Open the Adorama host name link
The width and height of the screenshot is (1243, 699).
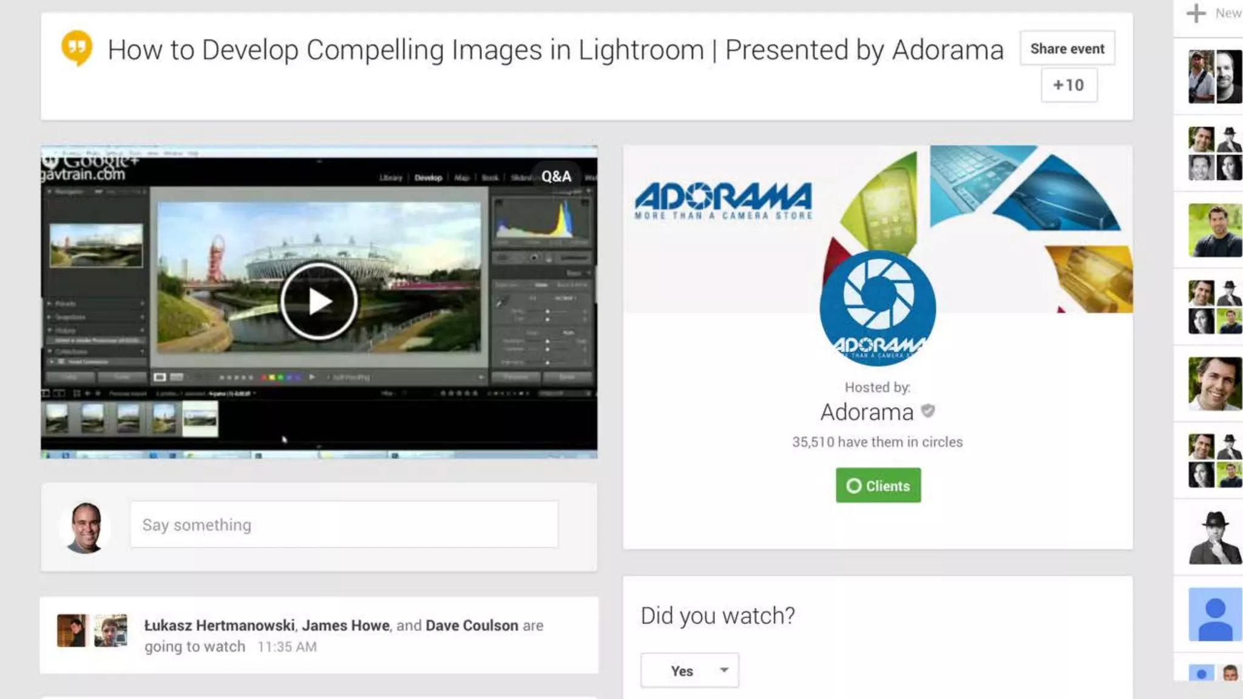coord(867,412)
